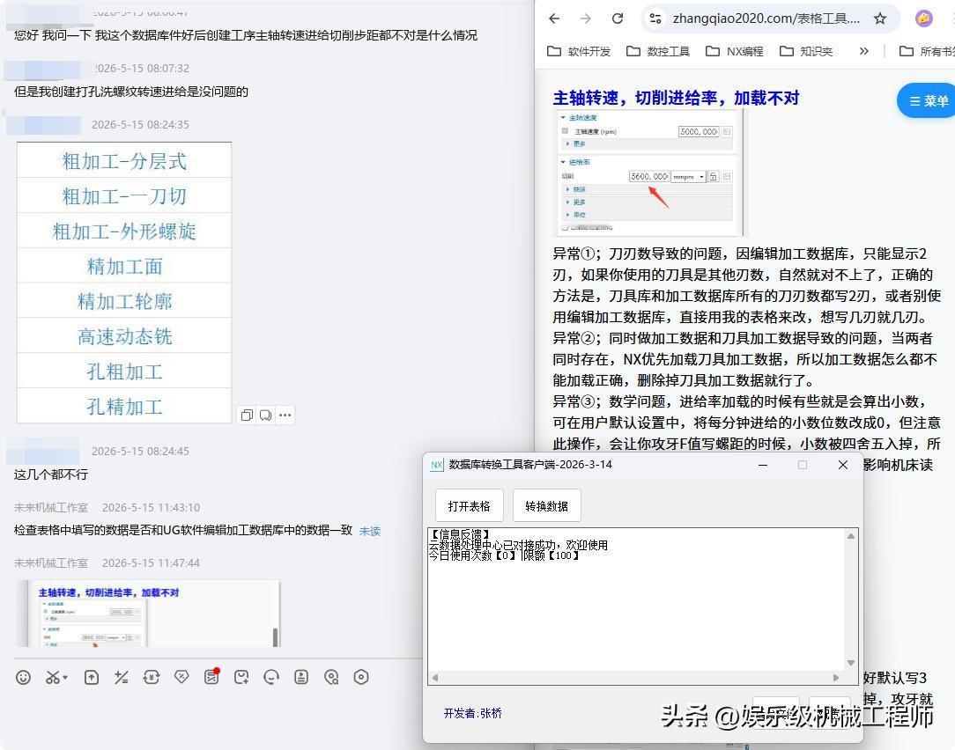Open the hexagon settings icon in chat toolbar
The image size is (955, 750).
tap(361, 677)
